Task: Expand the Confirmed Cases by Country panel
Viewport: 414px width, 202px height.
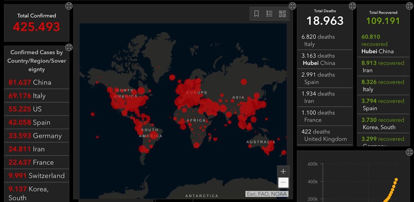Action: pyautogui.click(x=69, y=47)
